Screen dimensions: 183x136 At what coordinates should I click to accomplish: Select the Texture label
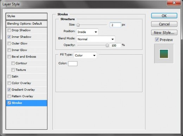tap(21, 70)
